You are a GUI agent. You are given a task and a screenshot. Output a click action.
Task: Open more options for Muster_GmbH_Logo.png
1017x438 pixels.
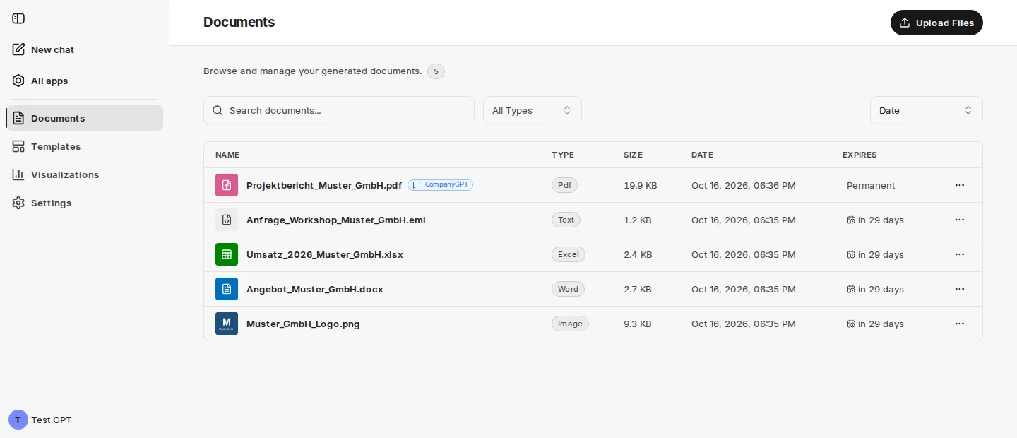pos(960,324)
